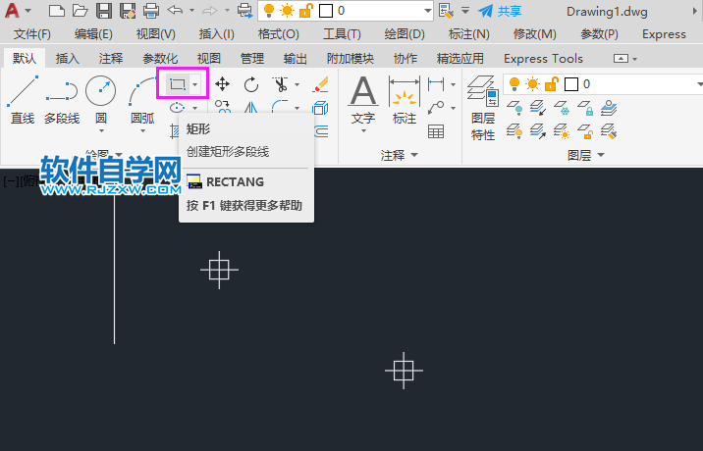Select the leader annotation icon
Viewport: 703px width, 451px height.
coord(436,108)
